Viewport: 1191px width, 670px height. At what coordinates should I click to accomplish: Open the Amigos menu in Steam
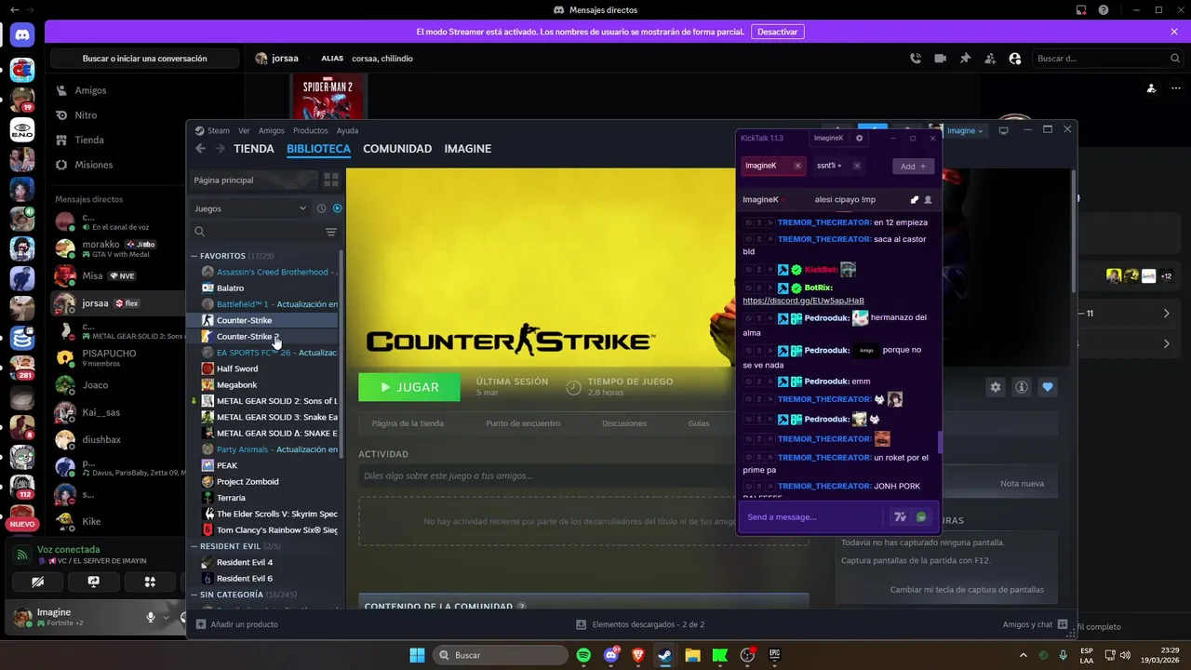(271, 130)
